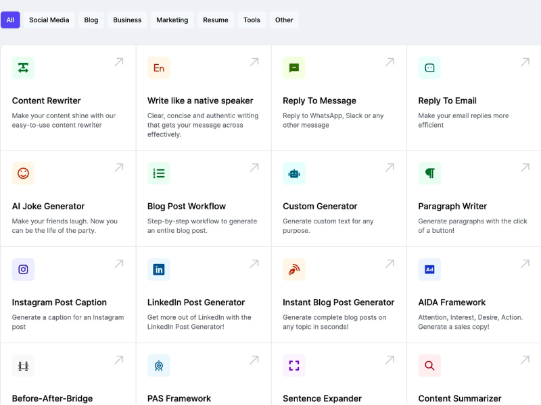Click the 'En' Write like a native speaker icon
Viewport: 541px width, 405px height.
159,68
